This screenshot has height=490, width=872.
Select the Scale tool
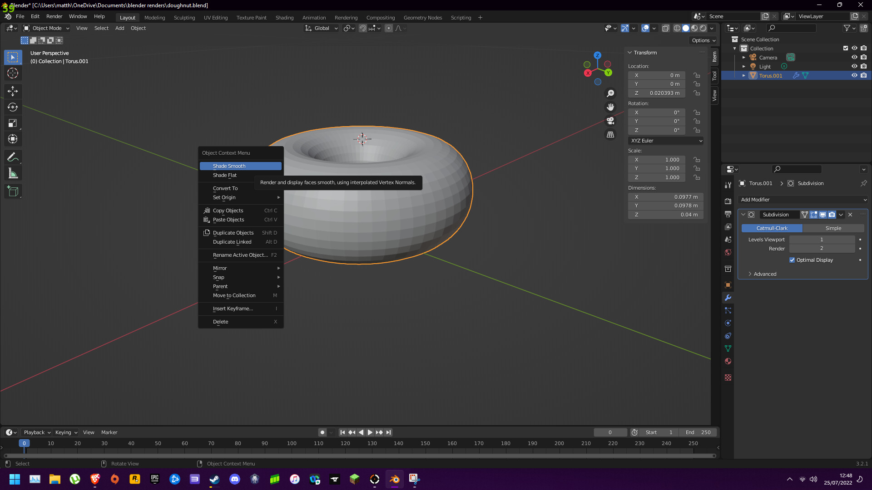tap(13, 123)
